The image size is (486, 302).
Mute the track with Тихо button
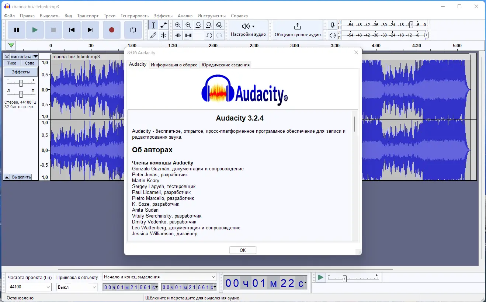pyautogui.click(x=12, y=63)
